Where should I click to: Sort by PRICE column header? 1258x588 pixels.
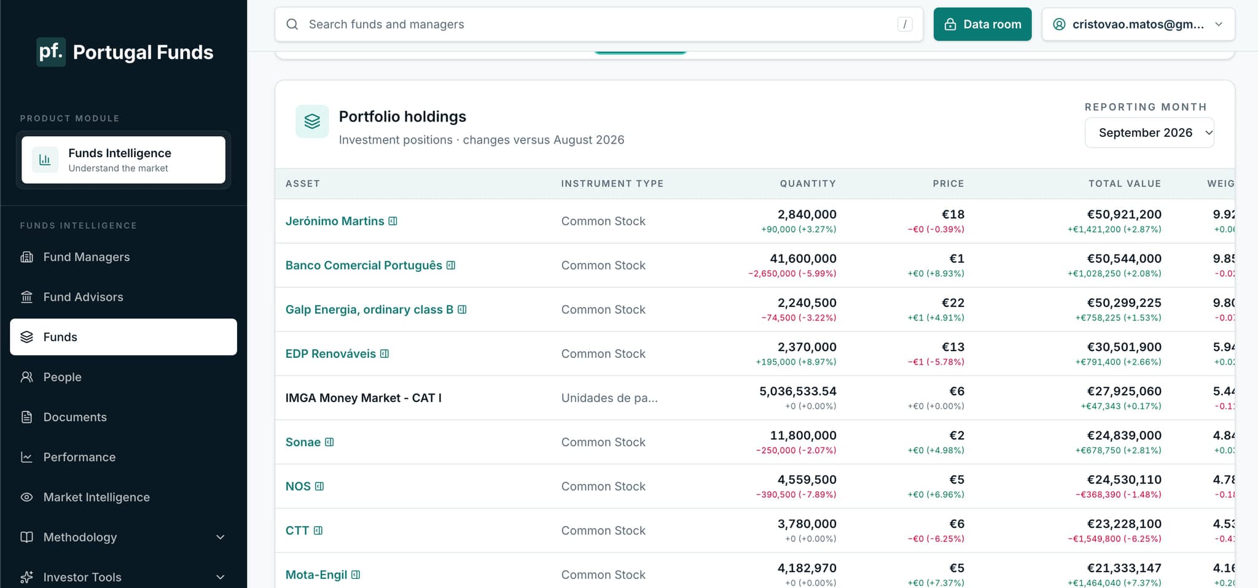(948, 184)
